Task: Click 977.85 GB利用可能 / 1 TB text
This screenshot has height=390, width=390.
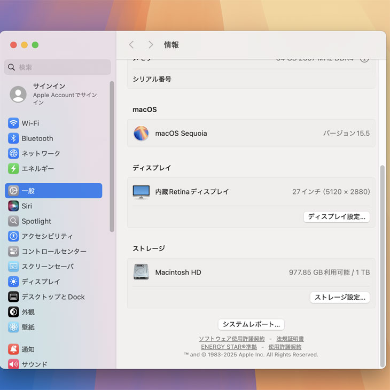Action: (329, 272)
